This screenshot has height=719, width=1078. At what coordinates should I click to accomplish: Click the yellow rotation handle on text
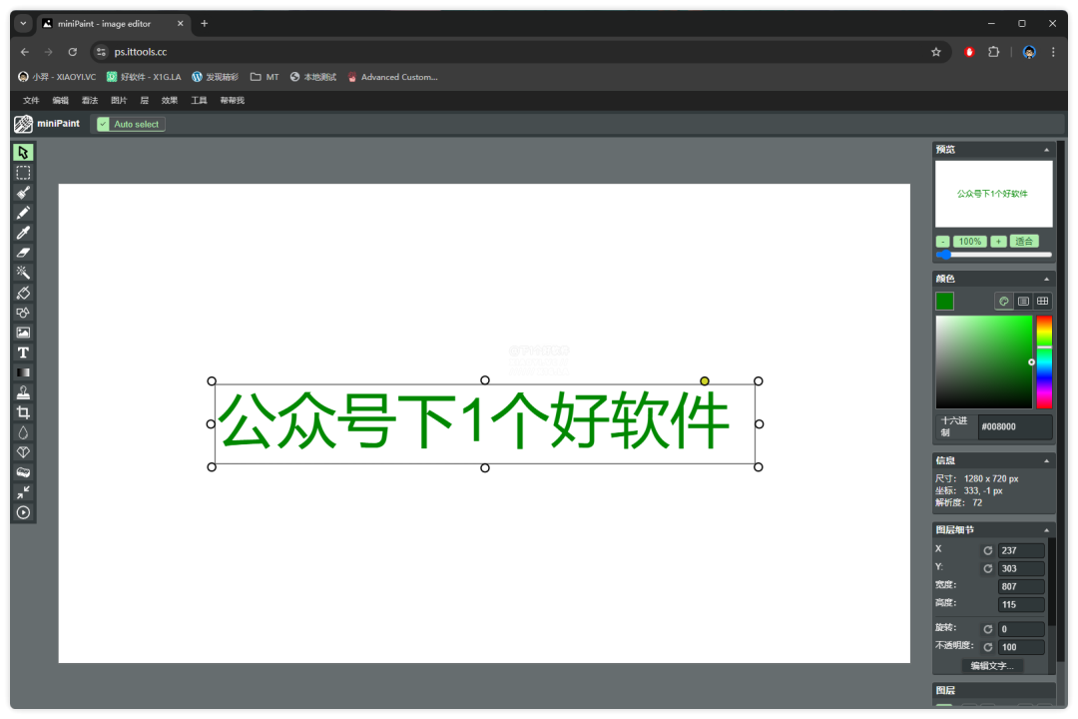click(704, 381)
